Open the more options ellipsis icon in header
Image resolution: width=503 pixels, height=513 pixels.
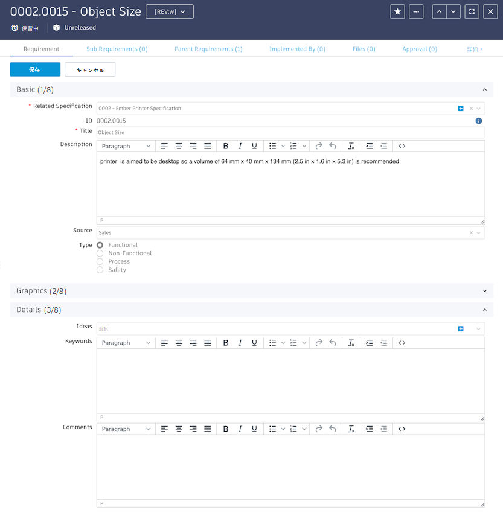[x=416, y=12]
